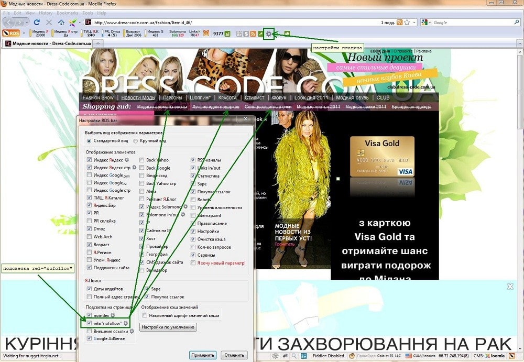This screenshot has height=362, width=524.
Task: Click the Отменить button
Action: [234, 355]
